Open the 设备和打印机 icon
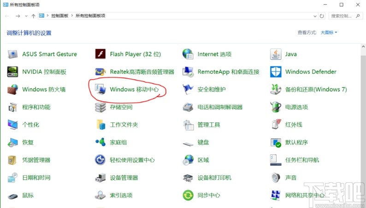This screenshot has height=208, width=366. point(188,178)
